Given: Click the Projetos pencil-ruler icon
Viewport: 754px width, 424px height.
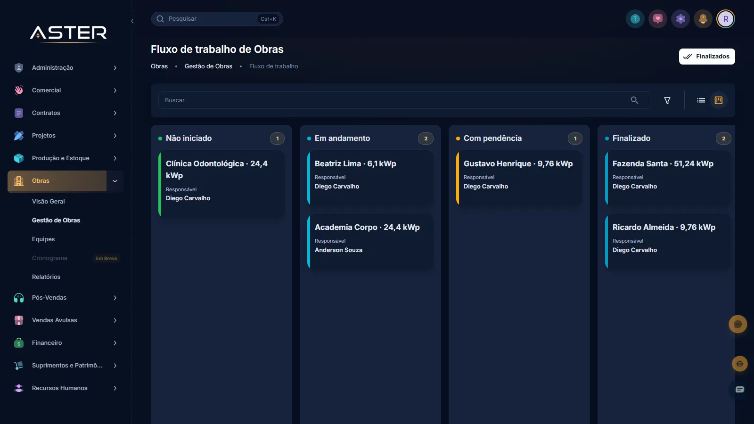Looking at the screenshot, I should [19, 136].
